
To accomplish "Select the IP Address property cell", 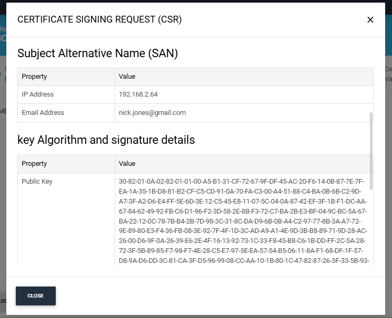I will pyautogui.click(x=38, y=94).
